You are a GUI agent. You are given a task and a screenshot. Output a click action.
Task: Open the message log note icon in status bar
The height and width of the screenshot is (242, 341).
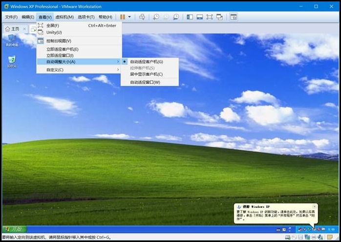[330, 237]
